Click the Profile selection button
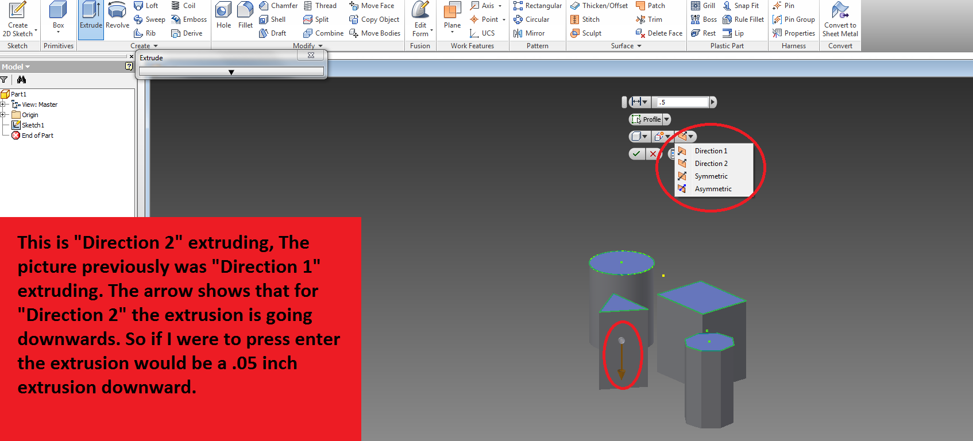This screenshot has width=973, height=441. coord(646,119)
